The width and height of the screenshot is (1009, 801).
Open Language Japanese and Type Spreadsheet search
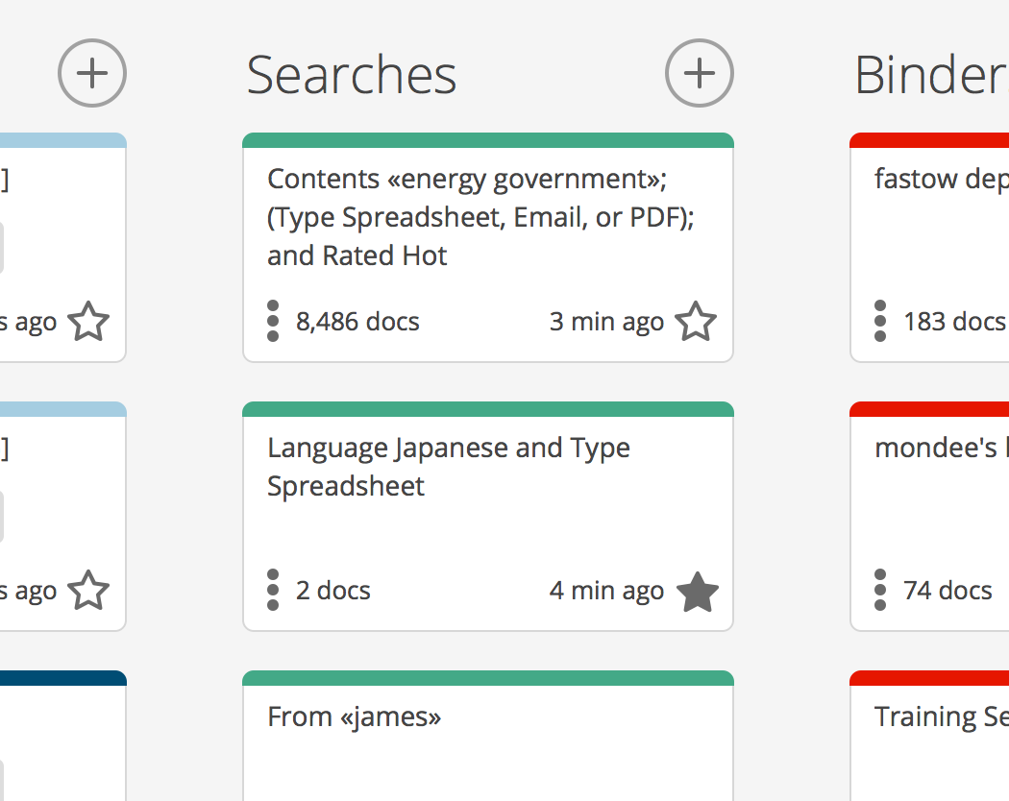449,467
